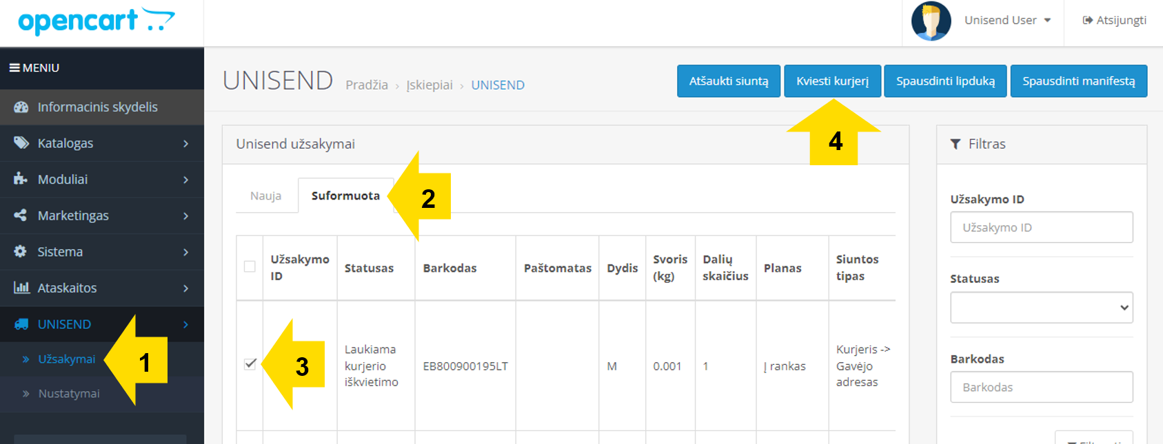
Task: Click the Užsakymo ID column header
Action: (x=300, y=268)
